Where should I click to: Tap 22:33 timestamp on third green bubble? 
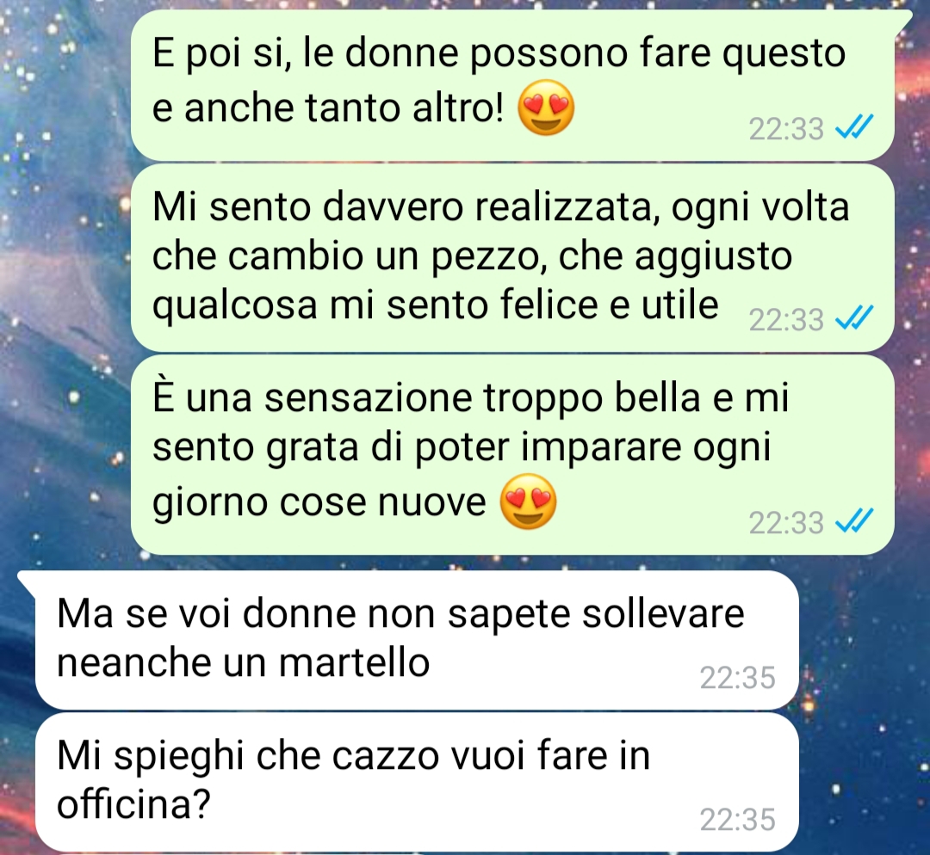786,523
